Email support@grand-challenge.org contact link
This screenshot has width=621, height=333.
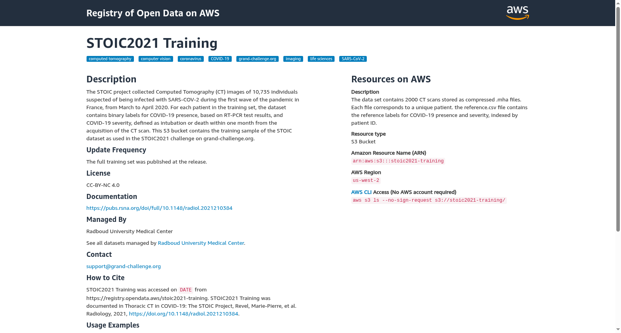click(x=123, y=266)
